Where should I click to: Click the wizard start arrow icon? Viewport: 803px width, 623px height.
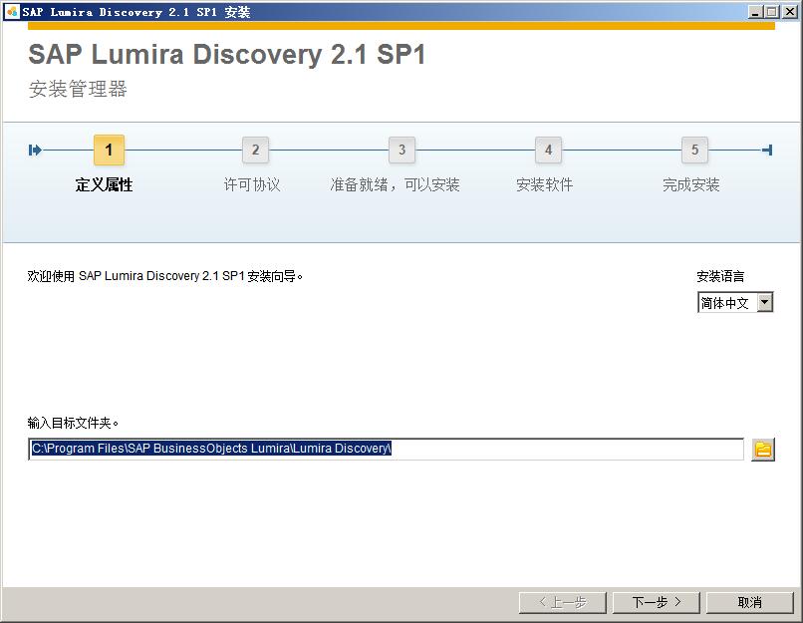[35, 151]
